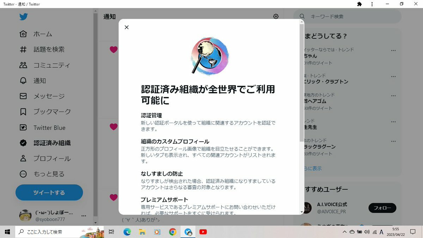Click the @syoboon777 profile avatar
The width and height of the screenshot is (423, 238).
[x=25, y=215]
